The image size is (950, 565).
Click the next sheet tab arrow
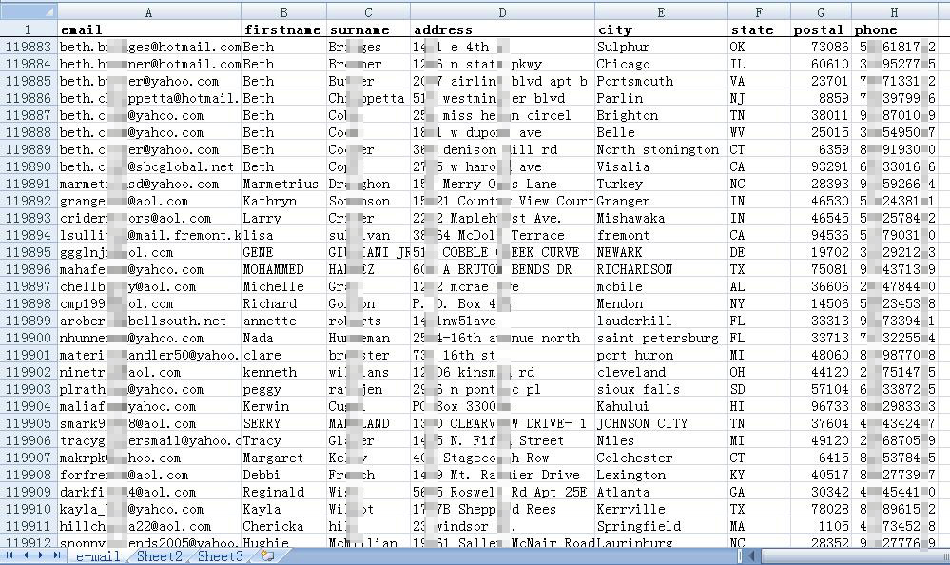[41, 555]
